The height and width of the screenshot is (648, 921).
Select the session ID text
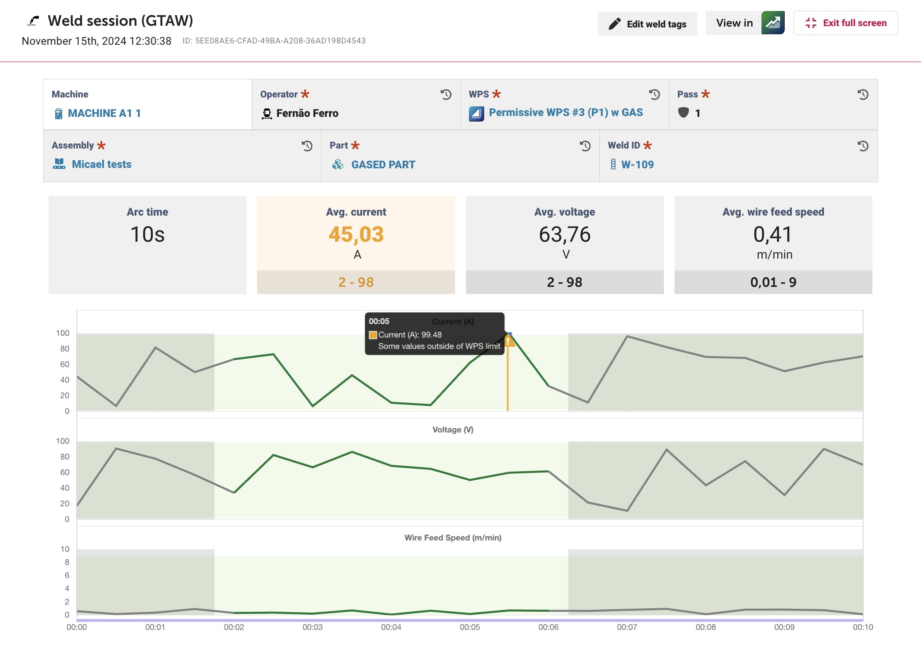[x=274, y=41]
